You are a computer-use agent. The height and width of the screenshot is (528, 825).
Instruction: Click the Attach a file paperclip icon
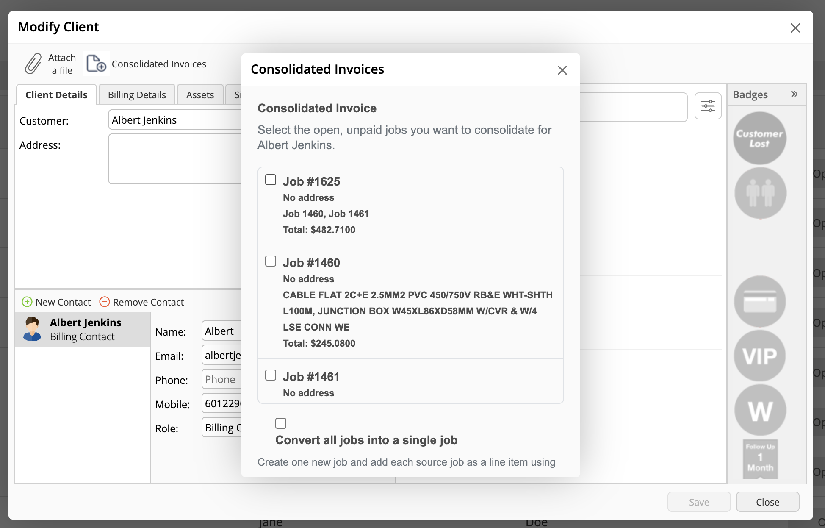[x=33, y=64]
